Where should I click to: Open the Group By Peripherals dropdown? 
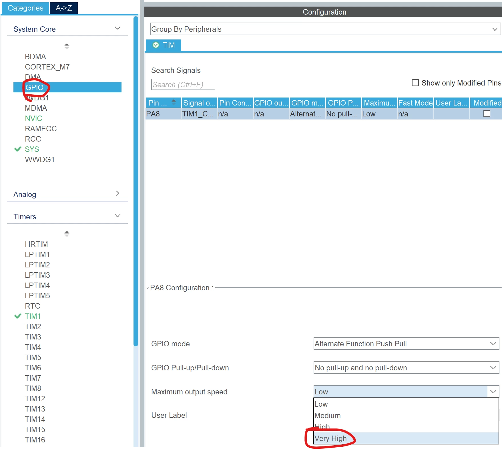pos(325,29)
